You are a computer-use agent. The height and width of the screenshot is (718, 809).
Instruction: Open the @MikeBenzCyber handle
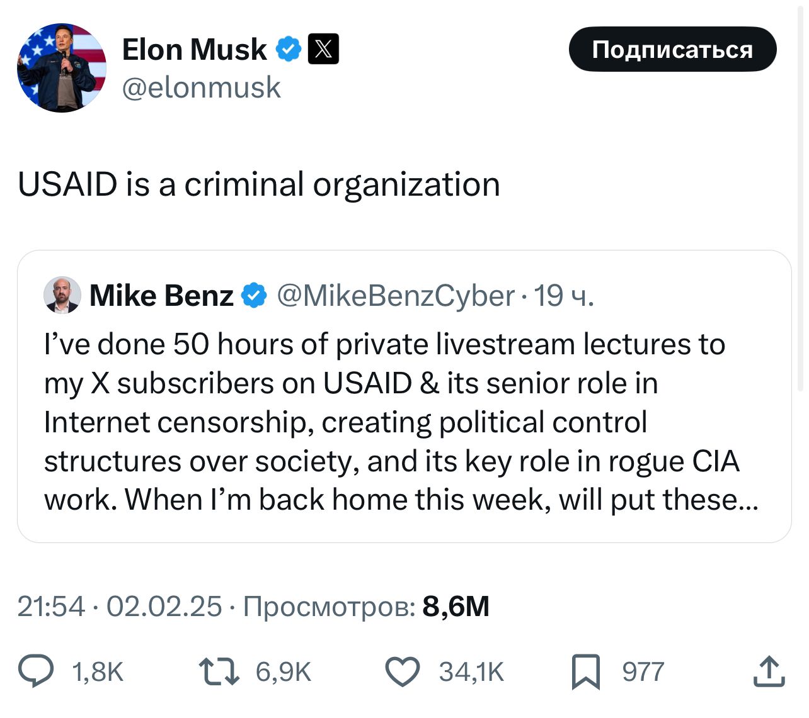[x=396, y=296]
